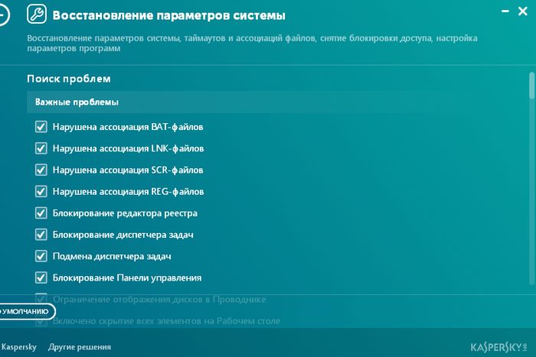Image resolution: width=536 pixels, height=357 pixels.
Task: Toggle 'Блокирование диспетчера задач' checkbox
Action: click(41, 235)
